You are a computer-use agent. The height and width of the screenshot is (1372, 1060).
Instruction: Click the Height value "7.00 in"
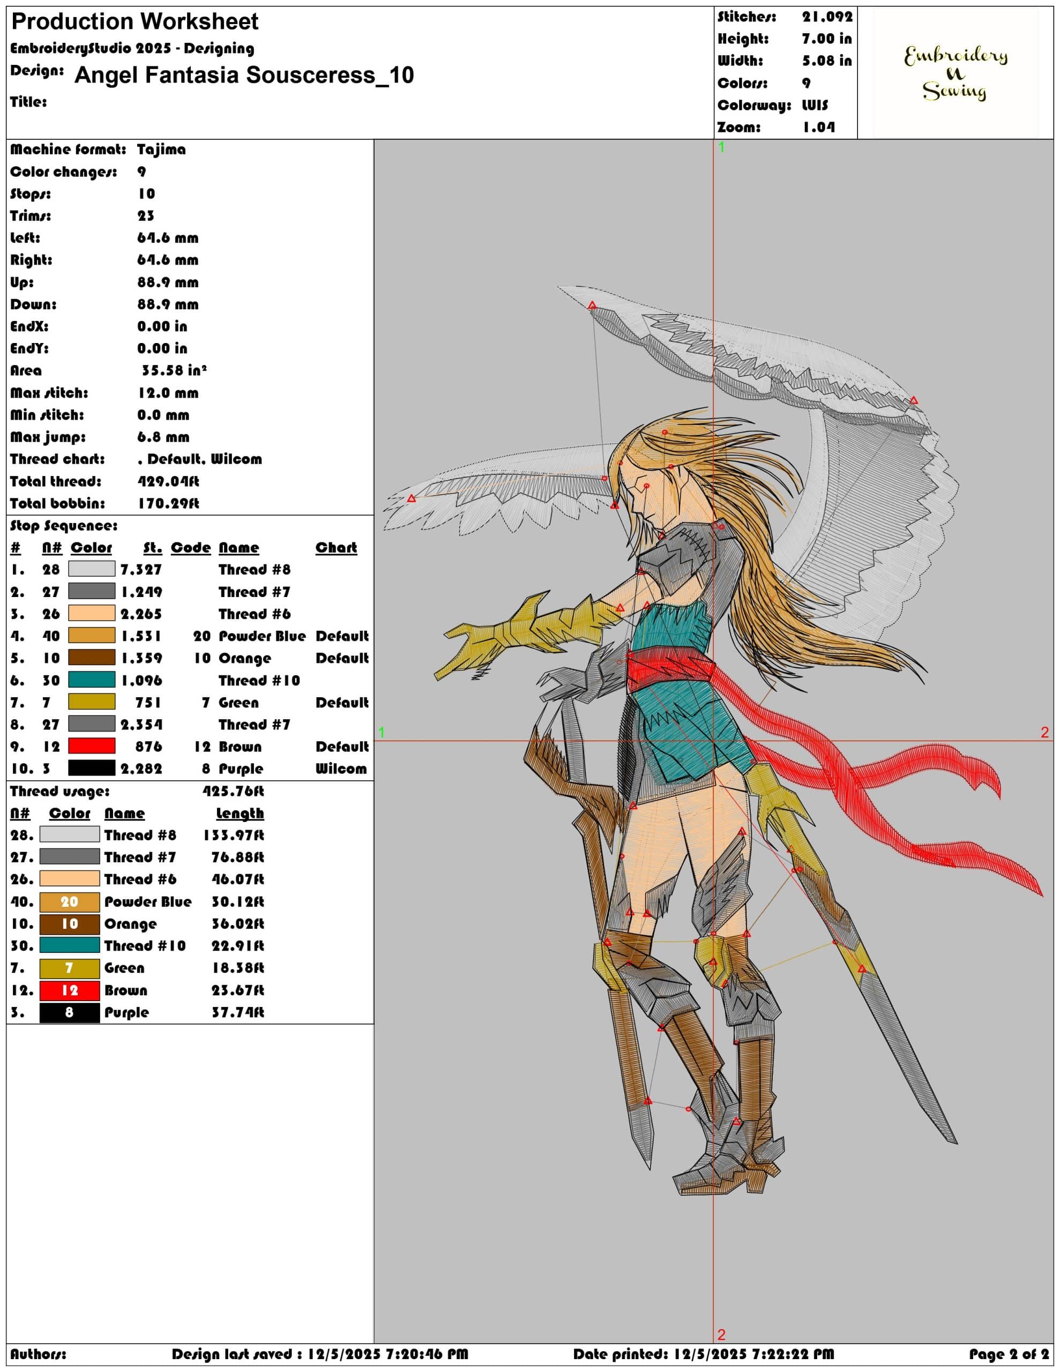click(826, 39)
